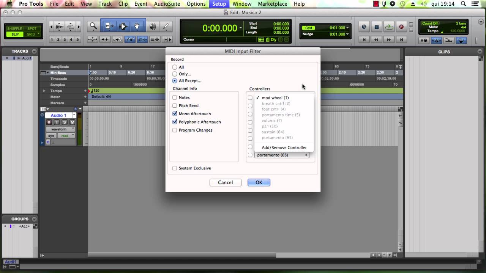Click the Rewind transport button

pos(376,39)
